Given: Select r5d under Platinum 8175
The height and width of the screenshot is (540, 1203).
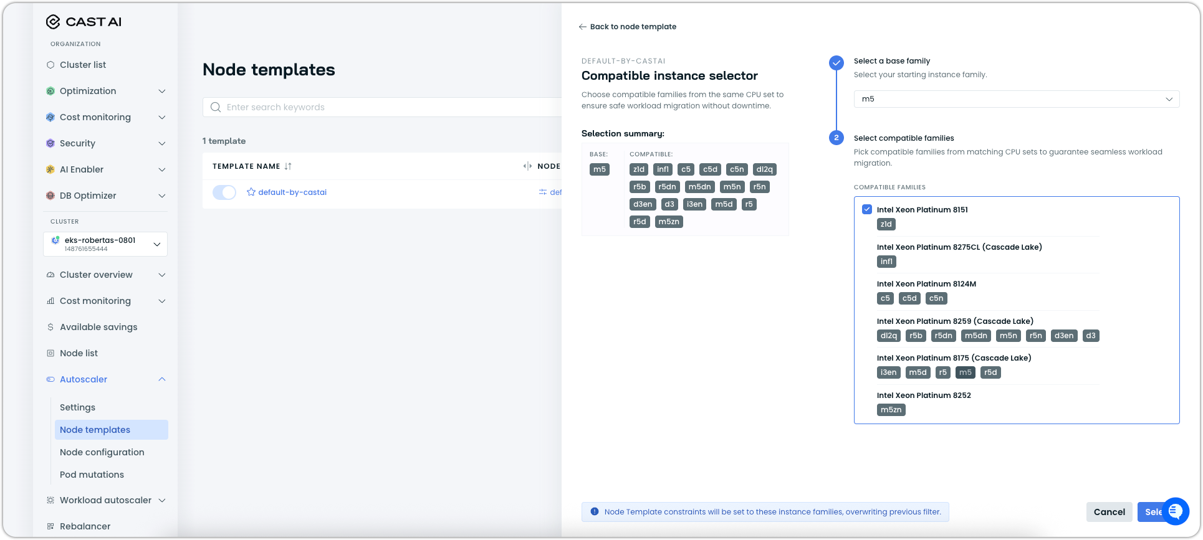Looking at the screenshot, I should [991, 372].
